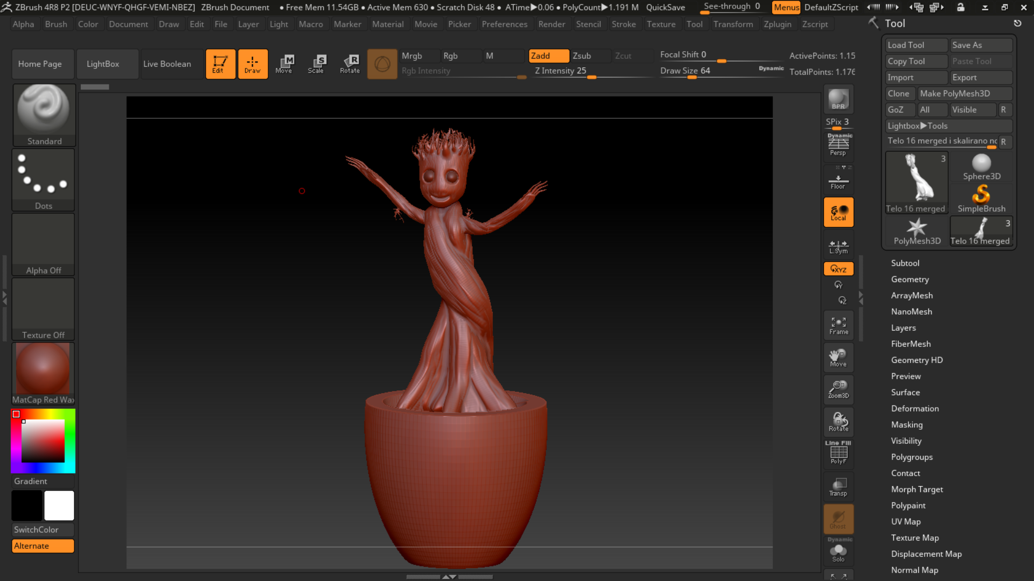1034x581 pixels.
Task: Toggle Ghost transparency
Action: click(x=838, y=519)
